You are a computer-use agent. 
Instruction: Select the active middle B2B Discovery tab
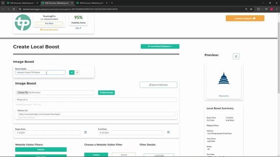click(x=56, y=3)
